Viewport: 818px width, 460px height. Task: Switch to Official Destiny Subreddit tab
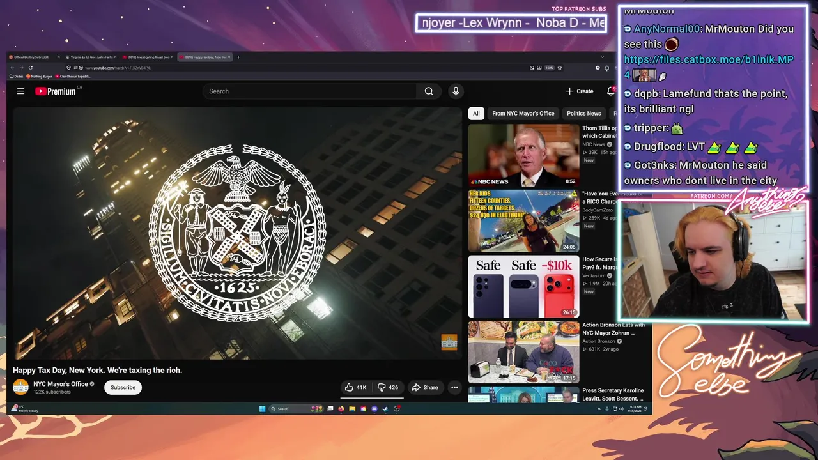(34, 57)
